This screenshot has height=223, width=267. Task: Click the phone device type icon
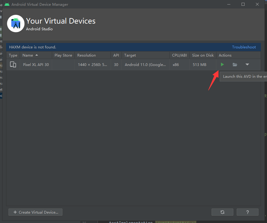[13, 64]
